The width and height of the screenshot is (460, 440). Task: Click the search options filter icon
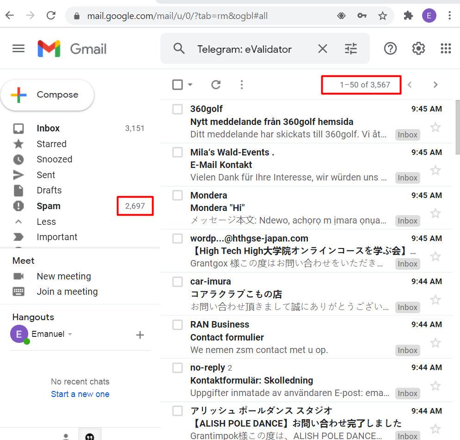[x=351, y=49]
